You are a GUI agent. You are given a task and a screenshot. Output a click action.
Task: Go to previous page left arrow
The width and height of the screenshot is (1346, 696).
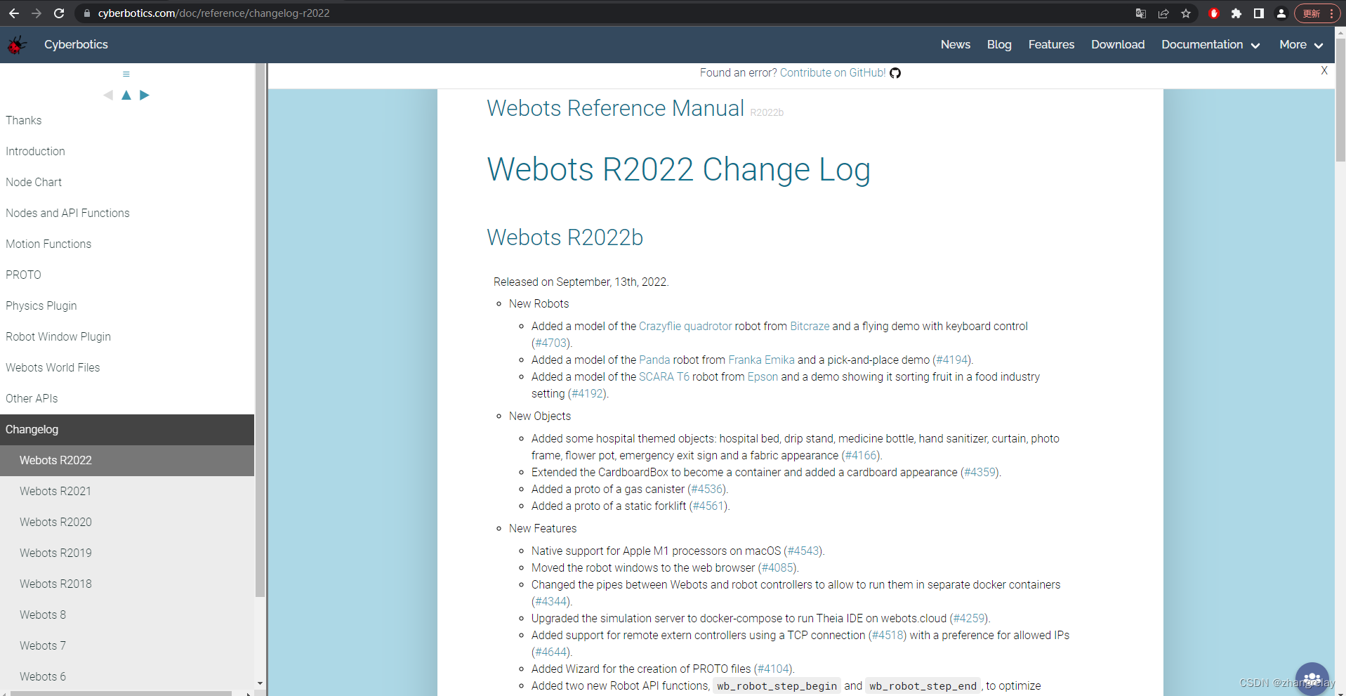click(x=108, y=95)
